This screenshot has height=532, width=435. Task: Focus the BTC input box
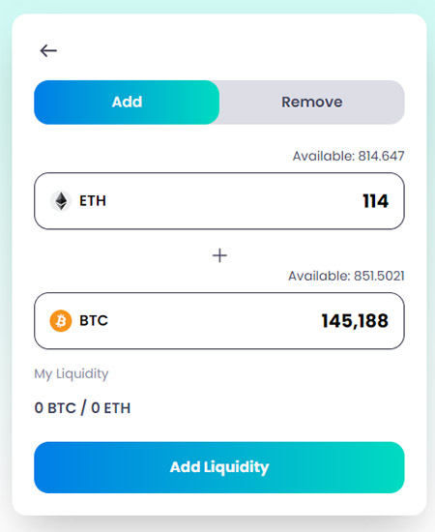click(x=219, y=320)
